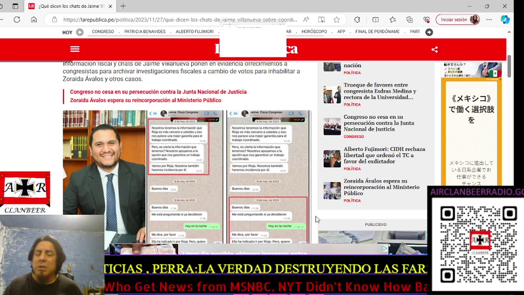Open the FINAL DE PERDÓNAME topic
This screenshot has height=295, width=524.
(377, 32)
